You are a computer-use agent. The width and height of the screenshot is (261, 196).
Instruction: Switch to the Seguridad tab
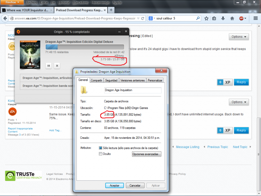[111, 80]
